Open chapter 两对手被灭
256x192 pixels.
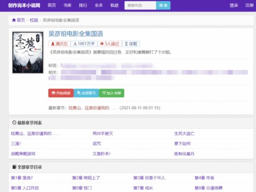click(103, 134)
